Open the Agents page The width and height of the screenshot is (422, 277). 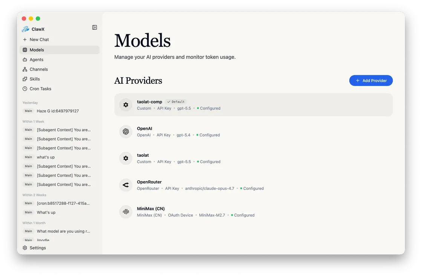(60, 60)
